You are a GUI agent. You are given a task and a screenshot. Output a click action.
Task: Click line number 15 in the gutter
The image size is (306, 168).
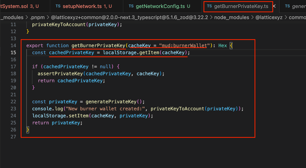(13, 53)
